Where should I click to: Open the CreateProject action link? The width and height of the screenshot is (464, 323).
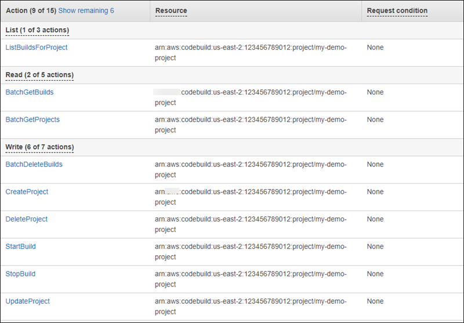(27, 192)
